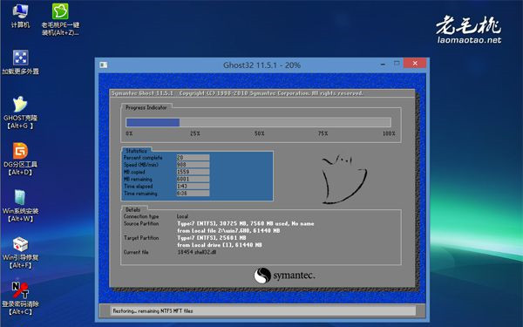
Task: Click the Time remaining value field
Action: (x=193, y=194)
